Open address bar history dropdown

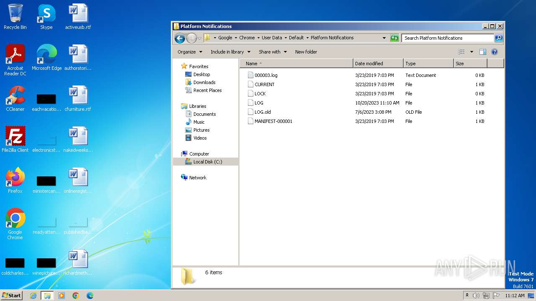click(384, 38)
